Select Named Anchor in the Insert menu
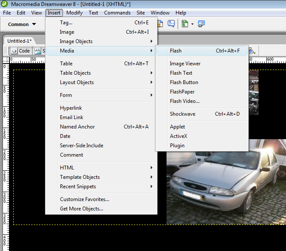 [77, 127]
